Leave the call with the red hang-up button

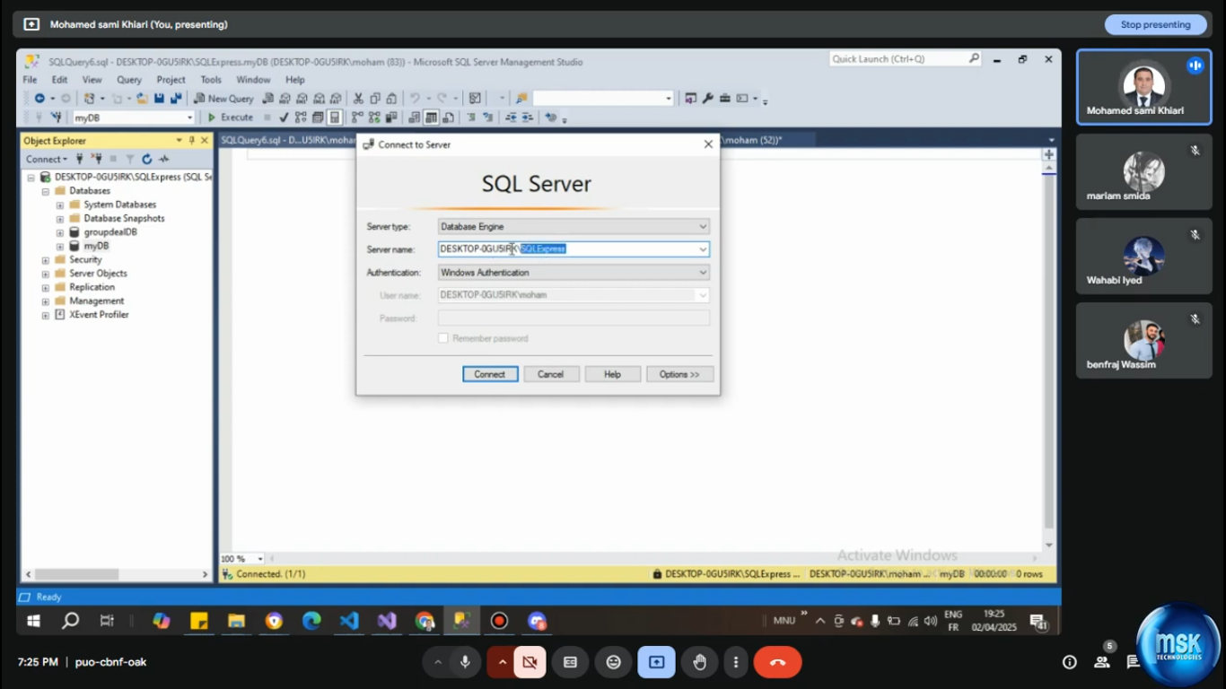(x=777, y=662)
